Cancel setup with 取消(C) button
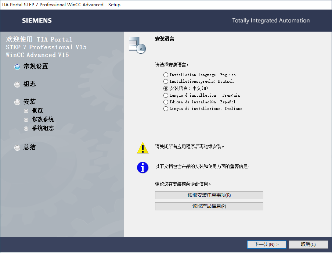 pyautogui.click(x=308, y=244)
